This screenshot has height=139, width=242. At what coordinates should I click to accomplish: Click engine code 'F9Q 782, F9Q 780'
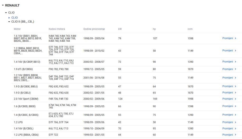coord(58,69)
